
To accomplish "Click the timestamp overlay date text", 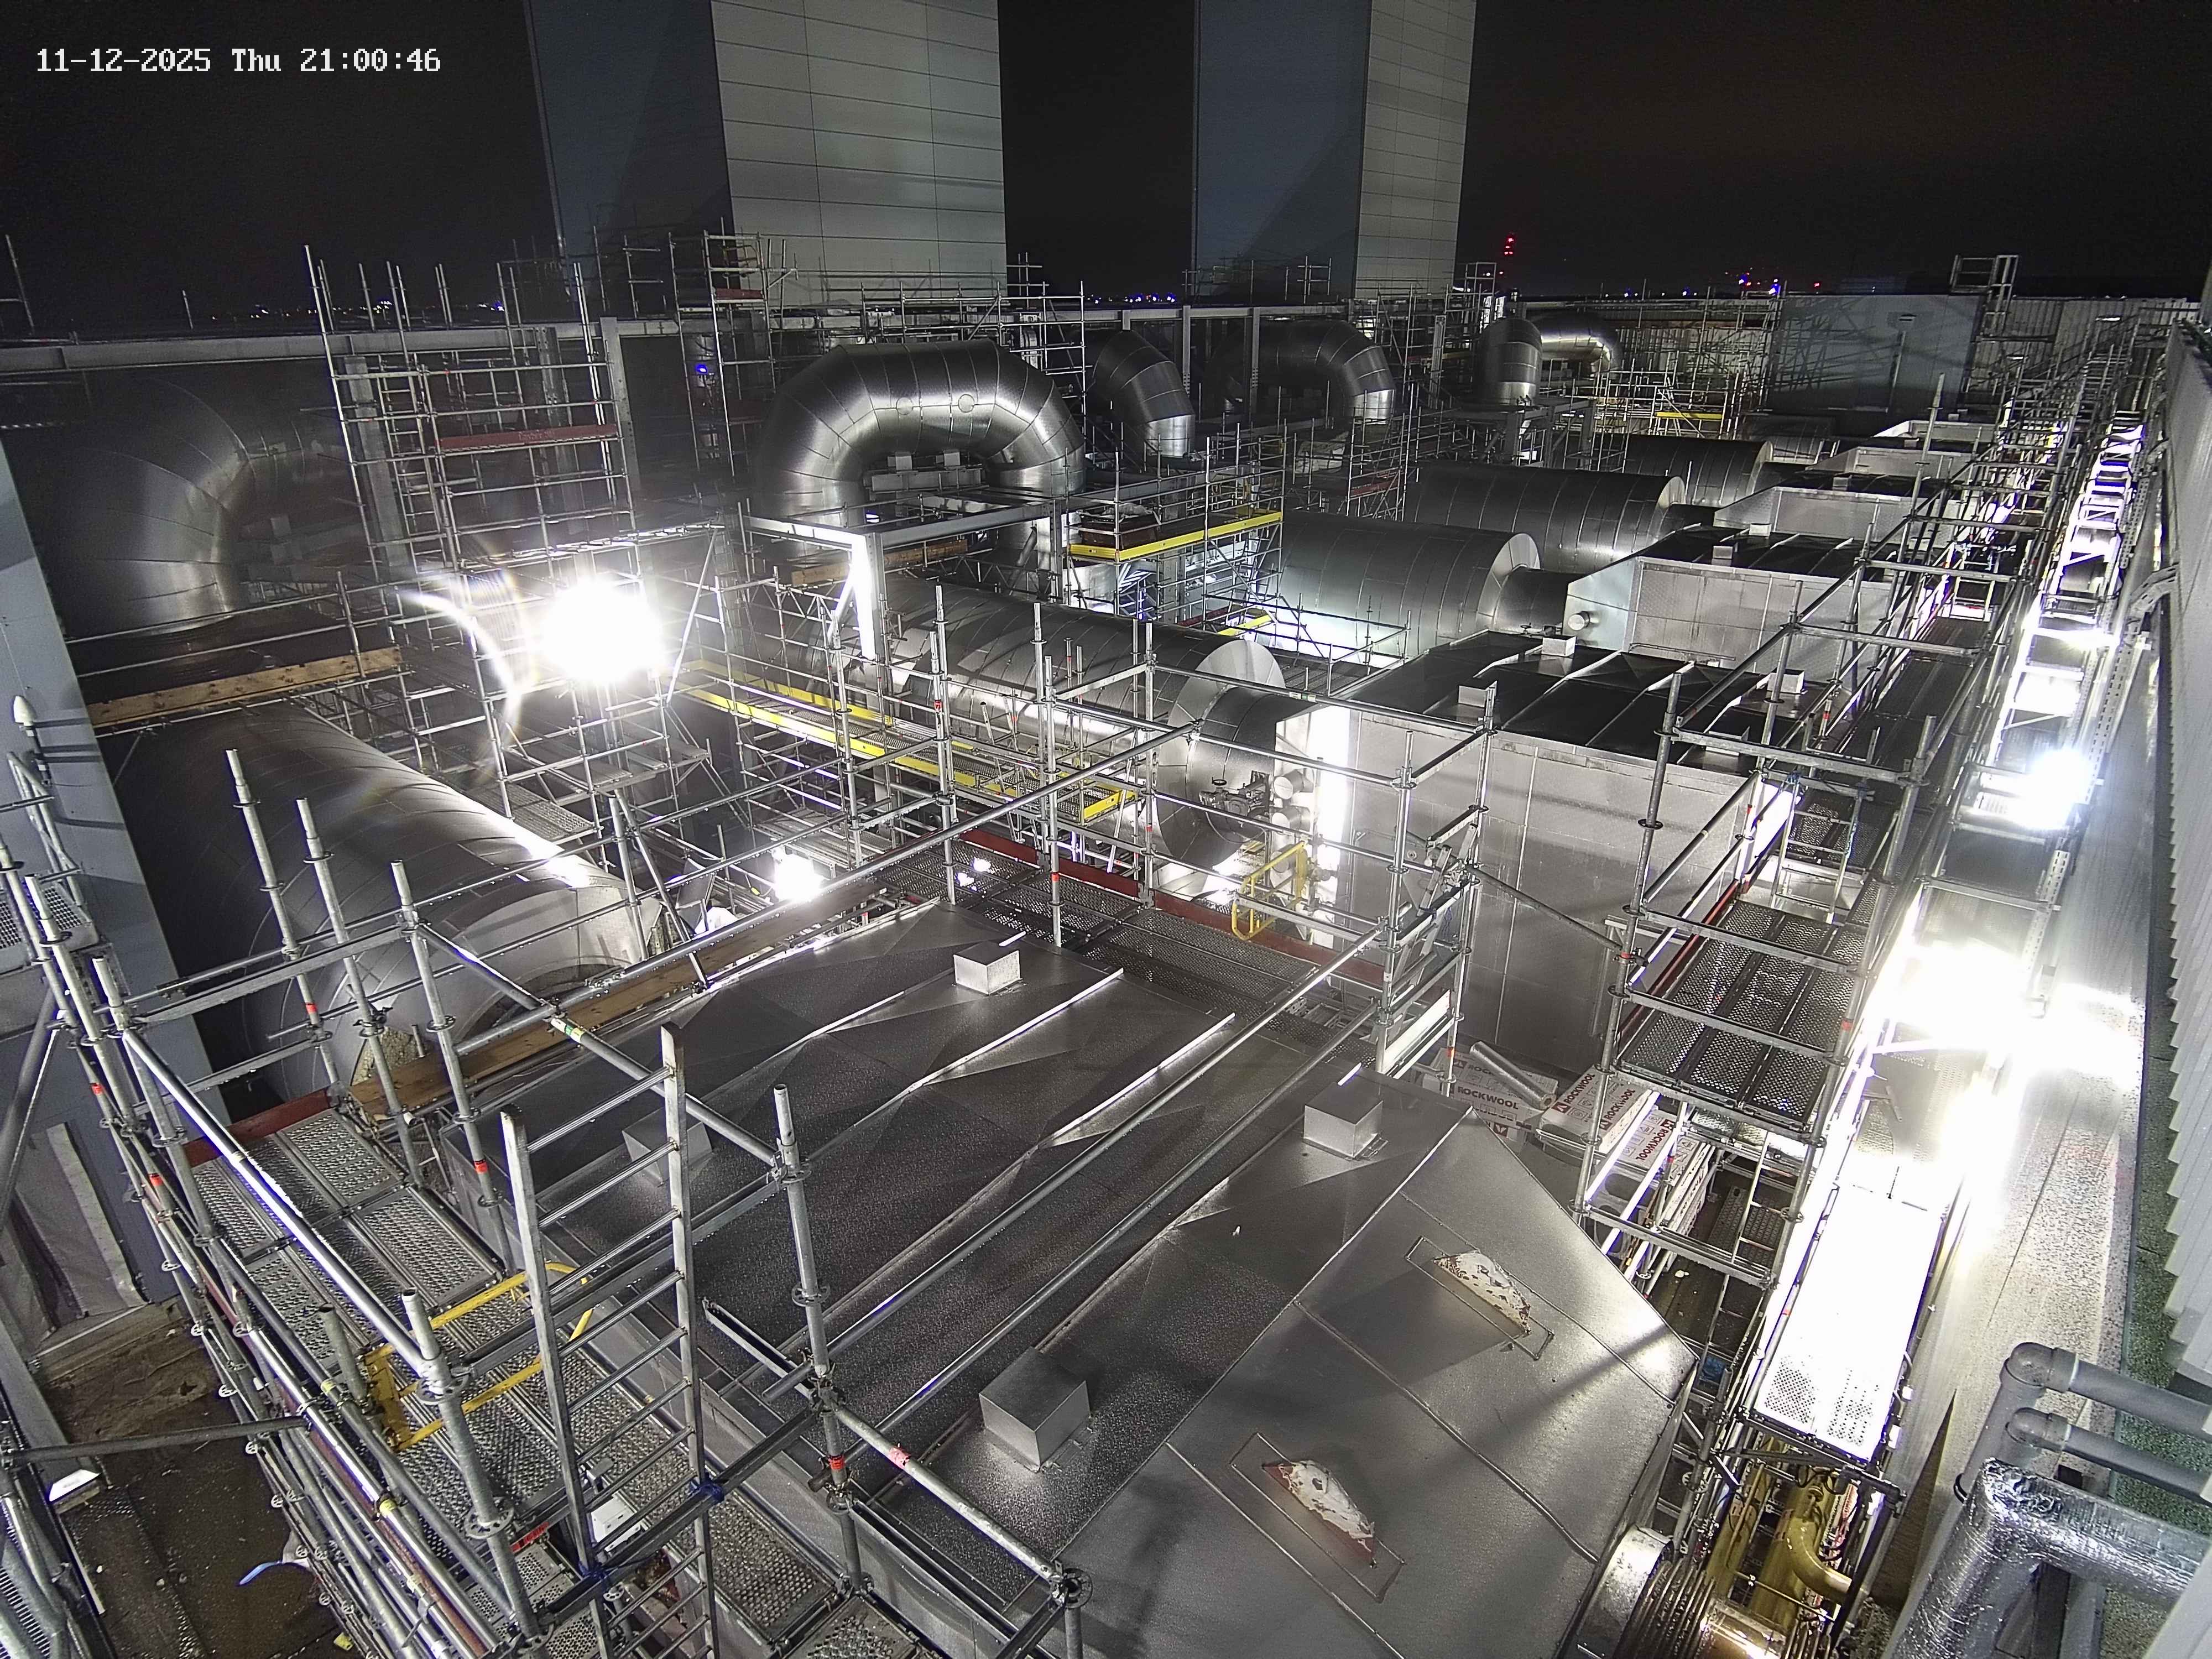I will [123, 61].
